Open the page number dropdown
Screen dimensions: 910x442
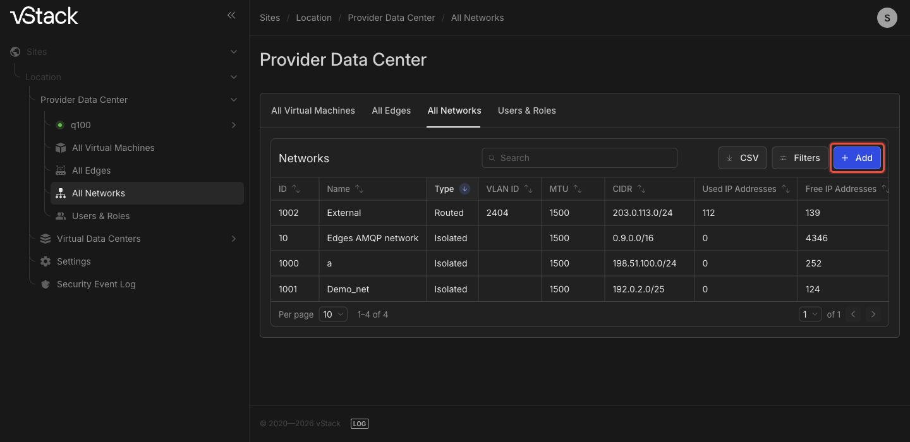pyautogui.click(x=810, y=314)
